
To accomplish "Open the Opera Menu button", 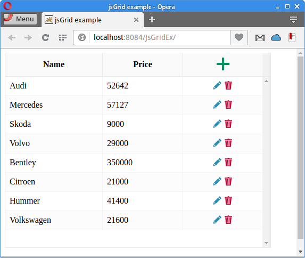I will (x=20, y=19).
